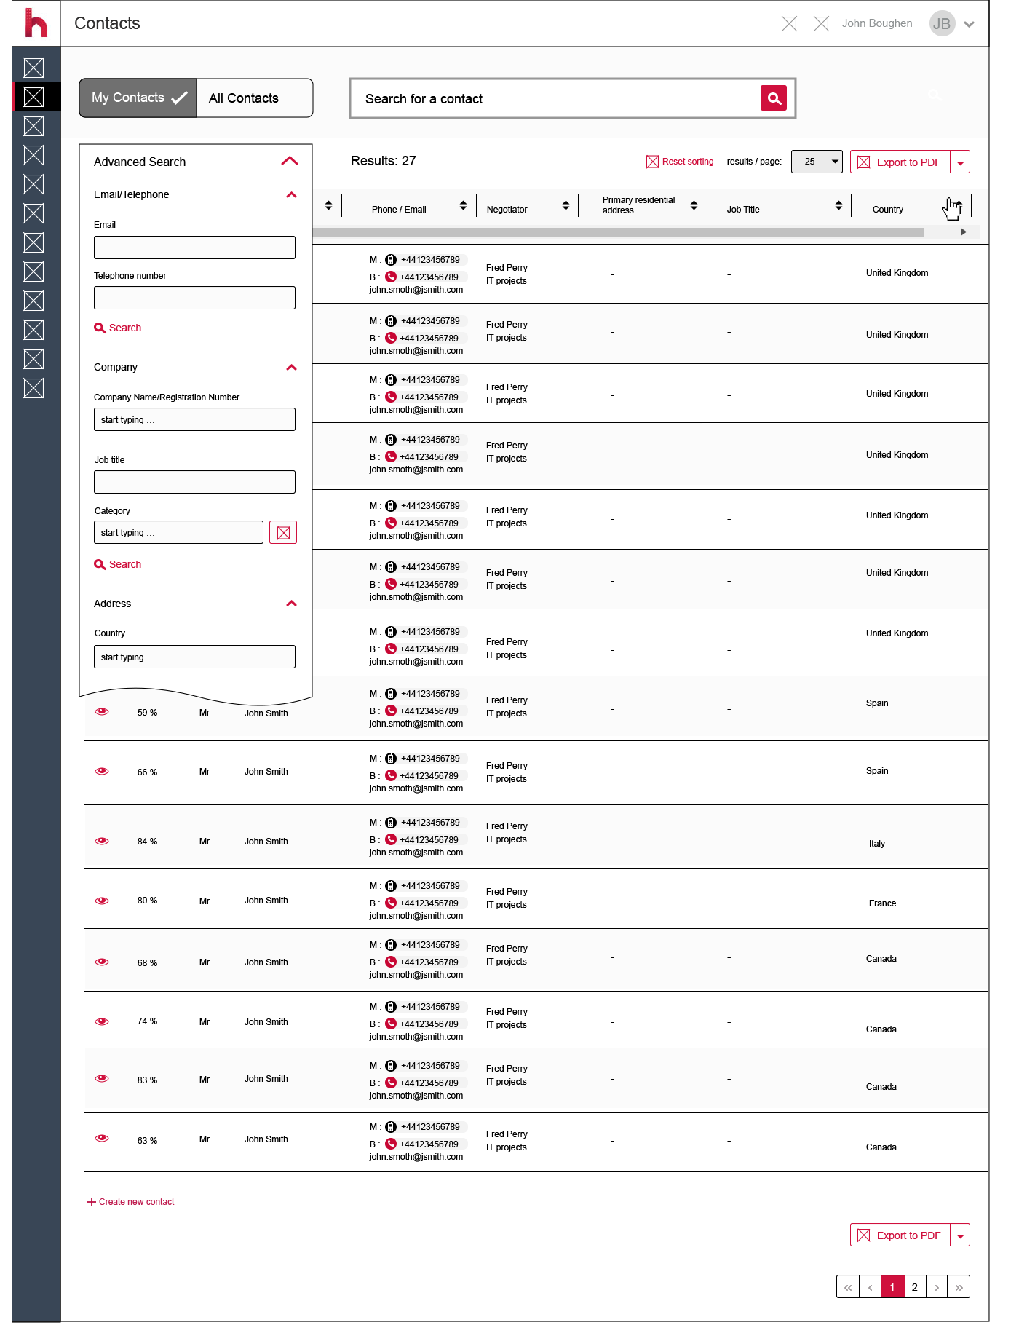Click the highlighted active sidebar icon
This screenshot has height=1341, width=1019.
33,97
